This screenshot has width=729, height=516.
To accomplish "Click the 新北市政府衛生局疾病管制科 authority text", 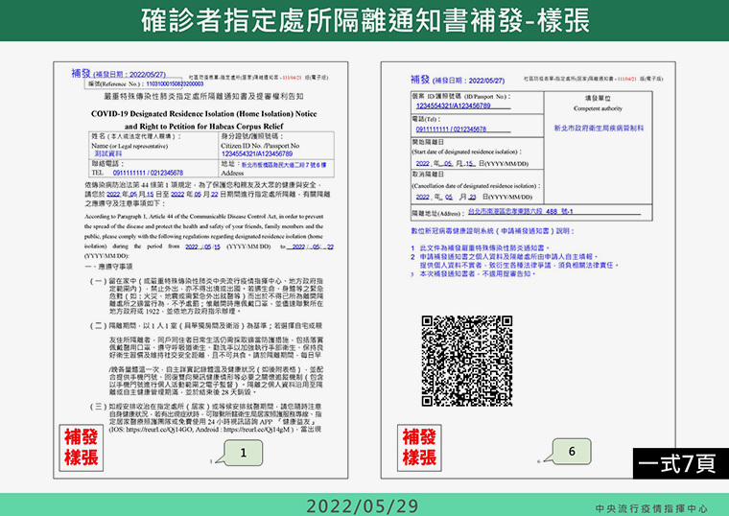I will (599, 128).
